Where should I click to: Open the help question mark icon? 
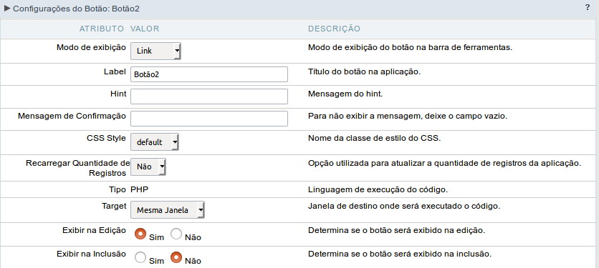587,7
